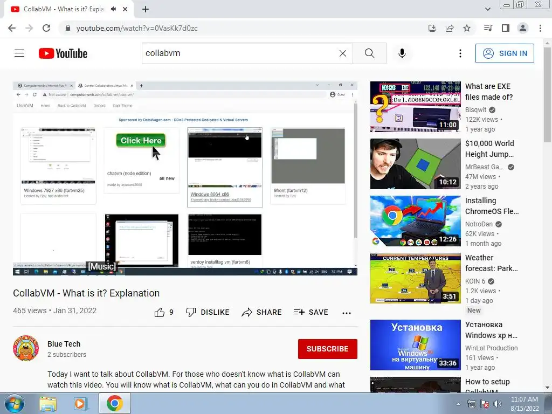Subscribe to the Blue Tech channel
The height and width of the screenshot is (414, 552).
[327, 349]
